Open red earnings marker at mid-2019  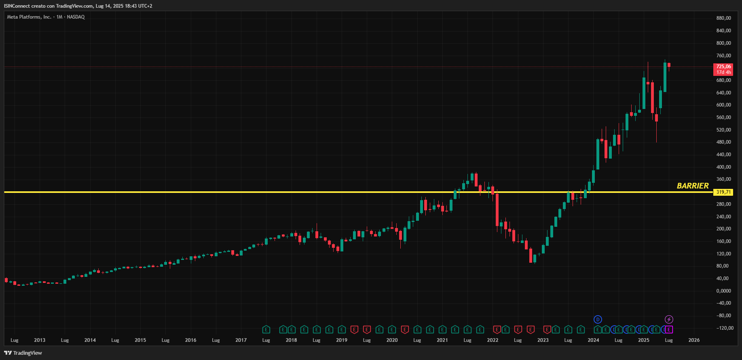pos(367,330)
